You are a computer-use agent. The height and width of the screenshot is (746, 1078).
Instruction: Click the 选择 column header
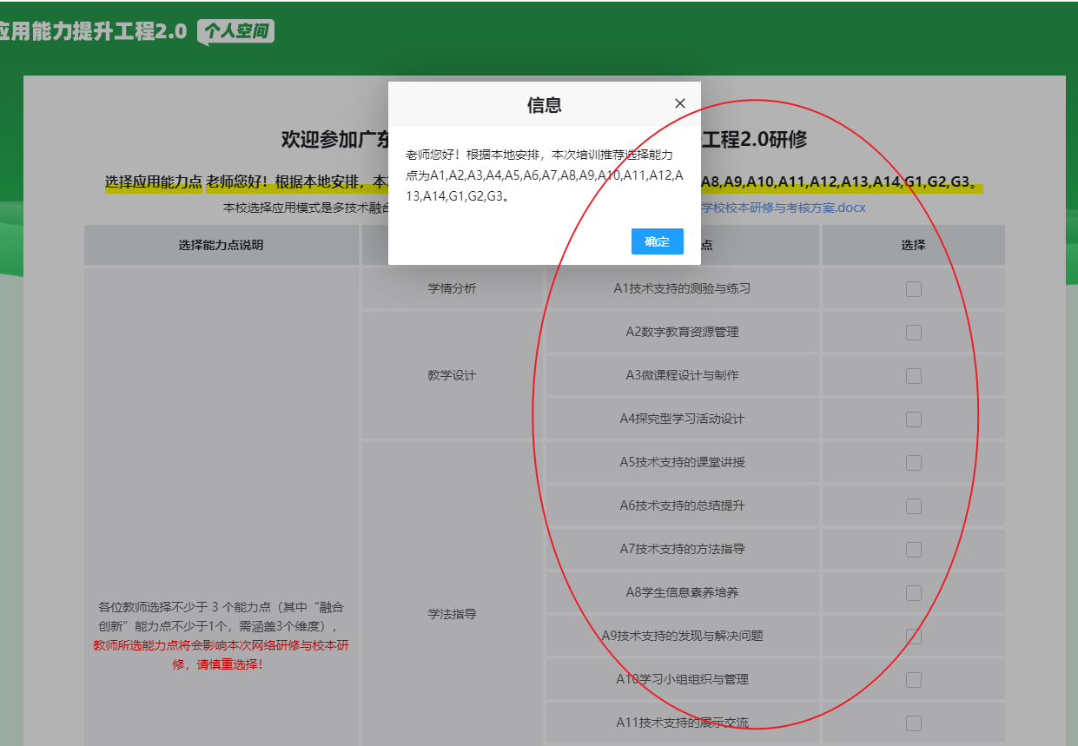pos(914,245)
